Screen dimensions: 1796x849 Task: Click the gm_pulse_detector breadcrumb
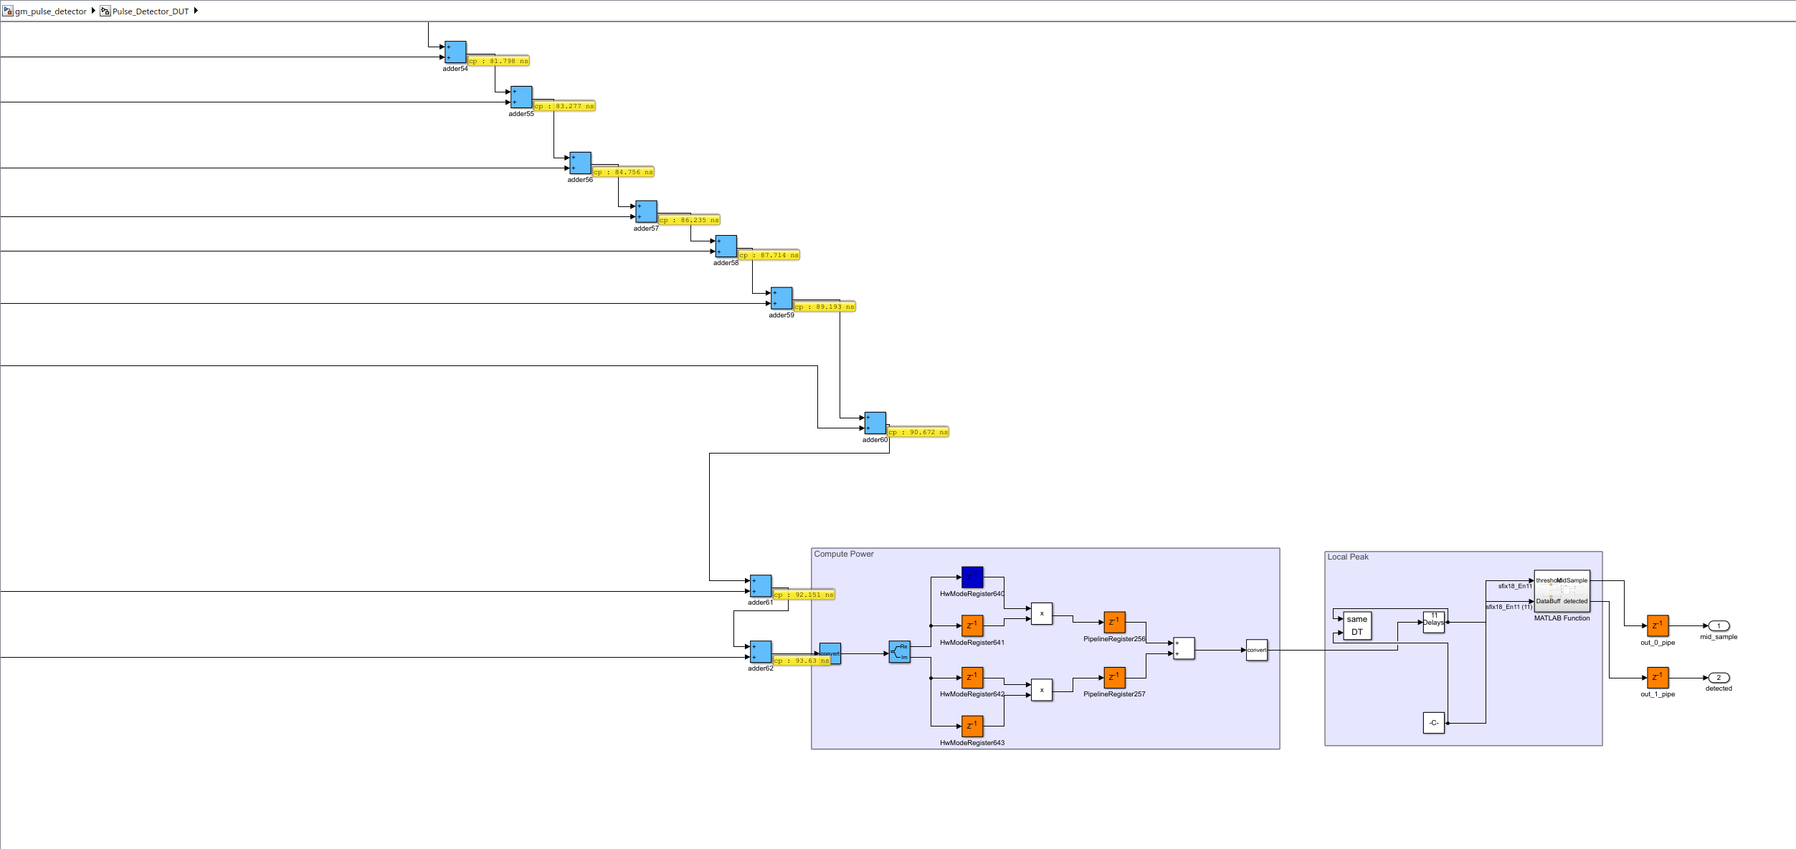tap(50, 11)
